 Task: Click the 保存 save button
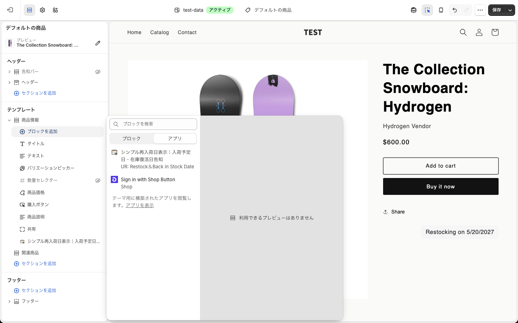pos(497,10)
